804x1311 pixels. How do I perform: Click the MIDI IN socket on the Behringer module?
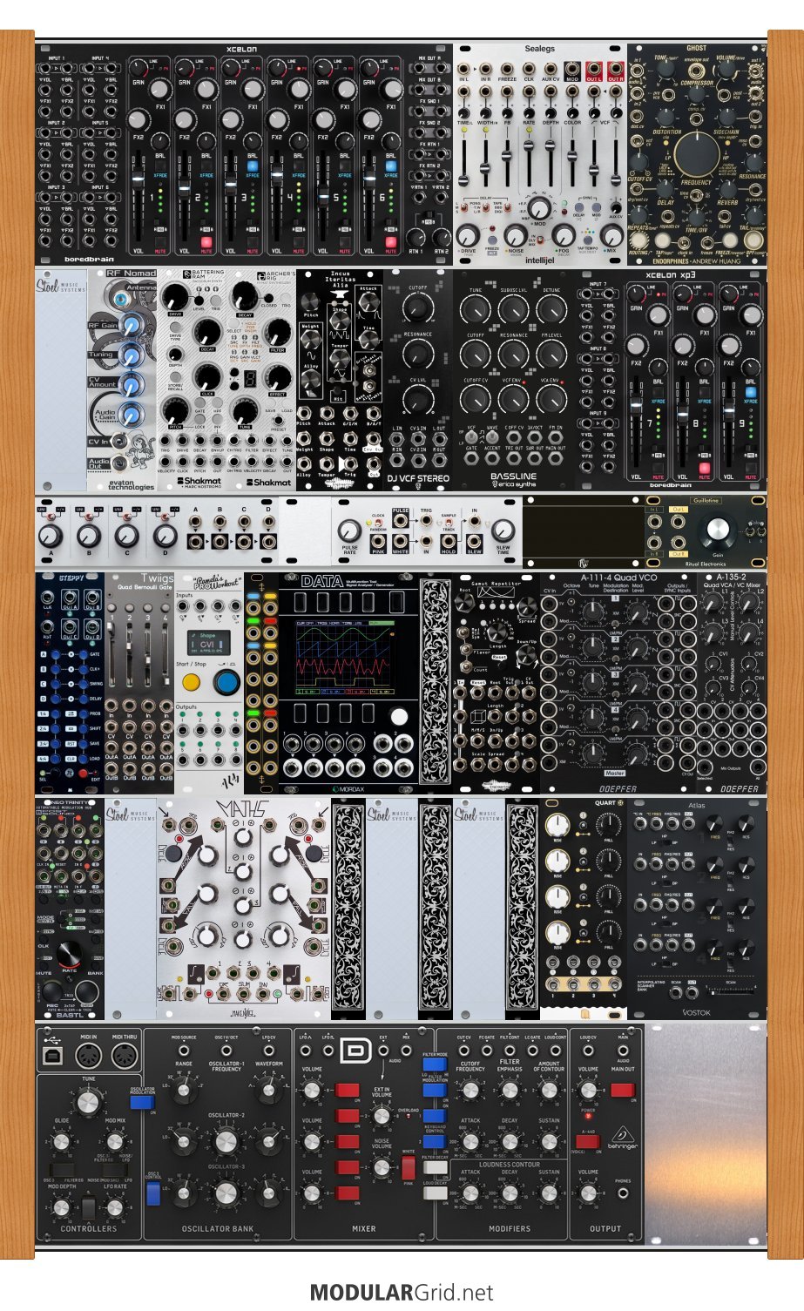point(89,1057)
